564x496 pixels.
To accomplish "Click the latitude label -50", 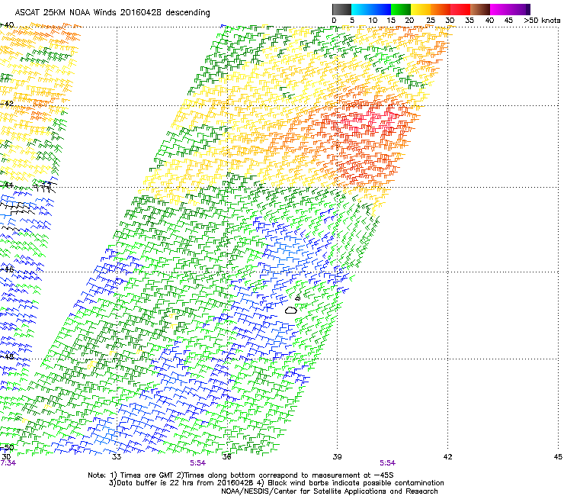I will [x=7, y=448].
